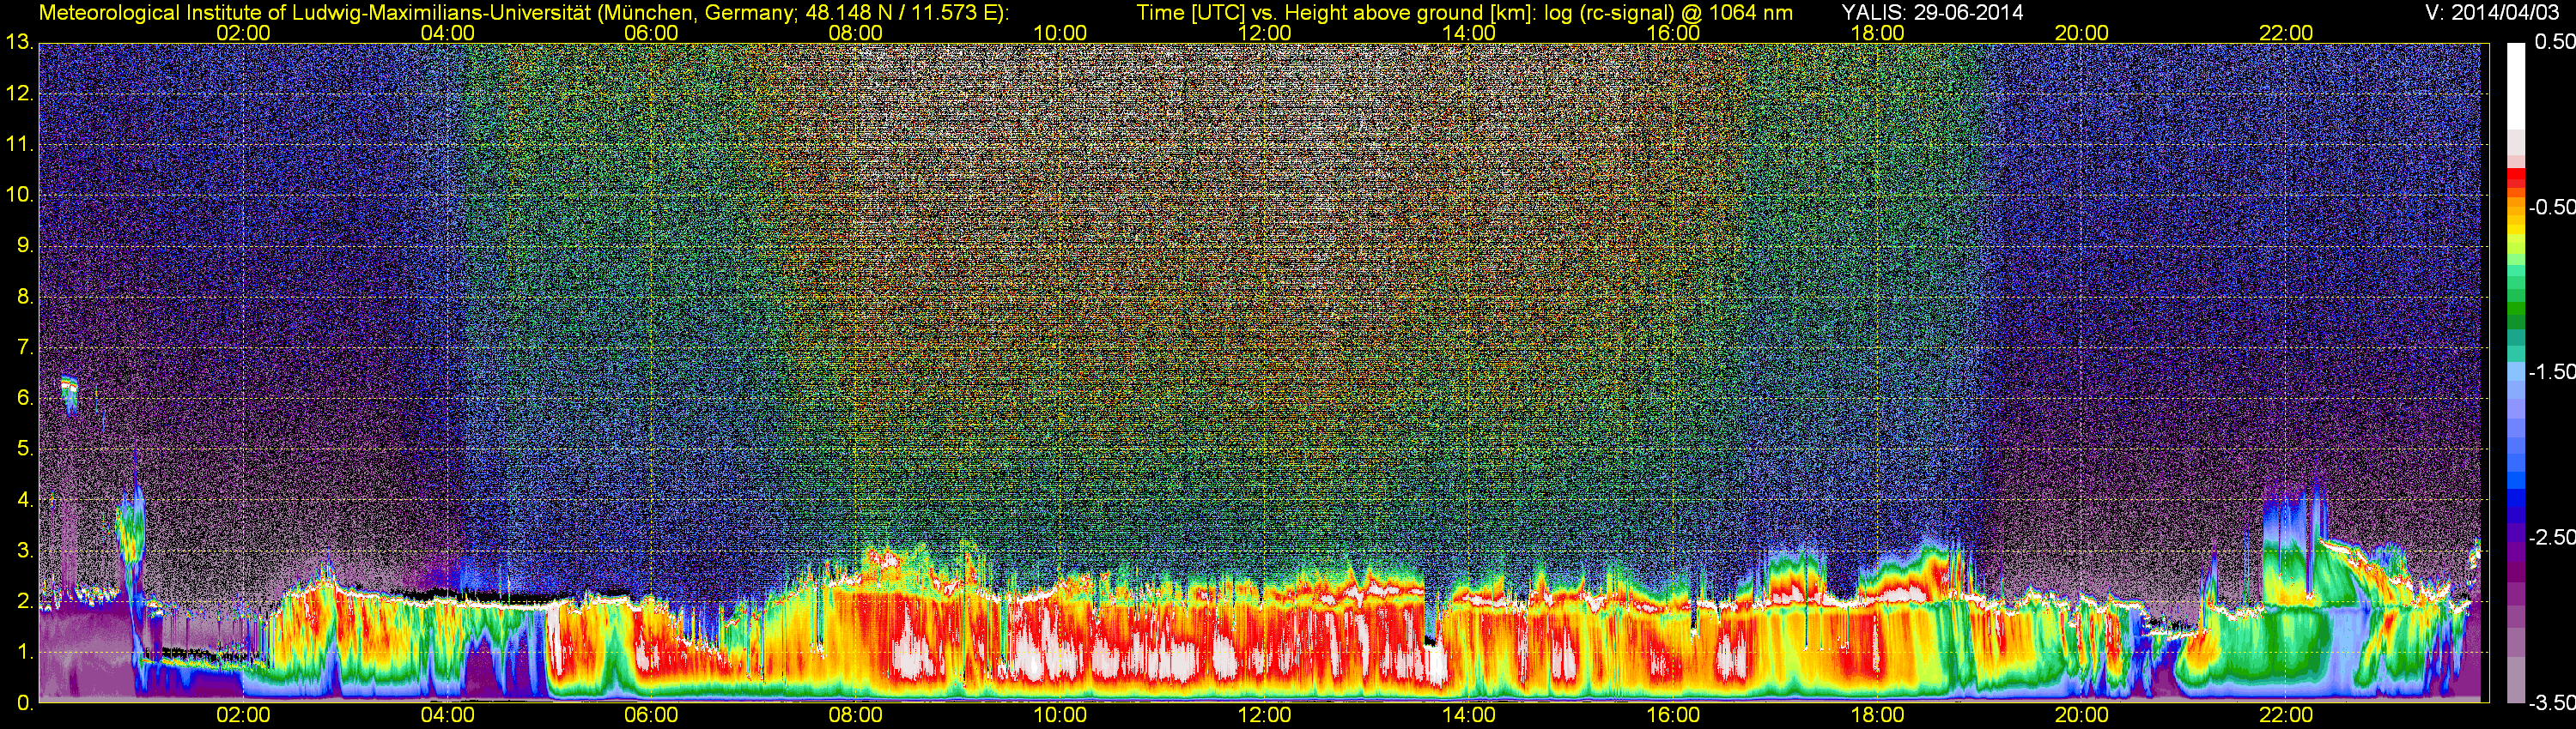Click the '4.' height axis label

(25, 499)
